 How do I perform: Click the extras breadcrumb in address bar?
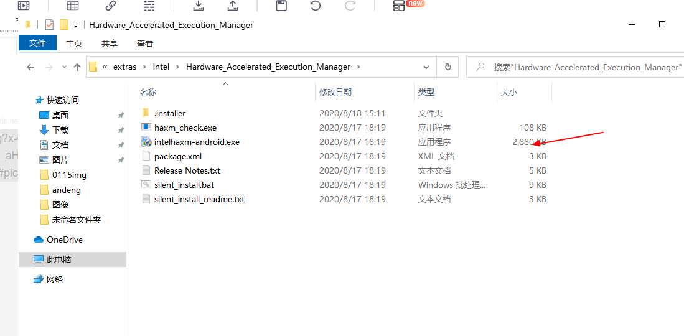point(124,67)
